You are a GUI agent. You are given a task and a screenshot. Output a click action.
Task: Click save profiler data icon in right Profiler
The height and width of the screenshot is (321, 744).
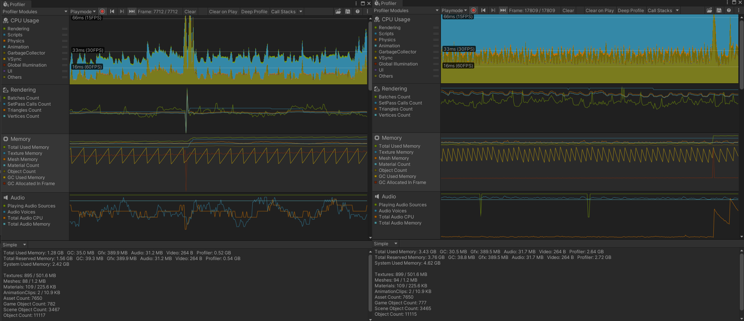[x=719, y=11]
